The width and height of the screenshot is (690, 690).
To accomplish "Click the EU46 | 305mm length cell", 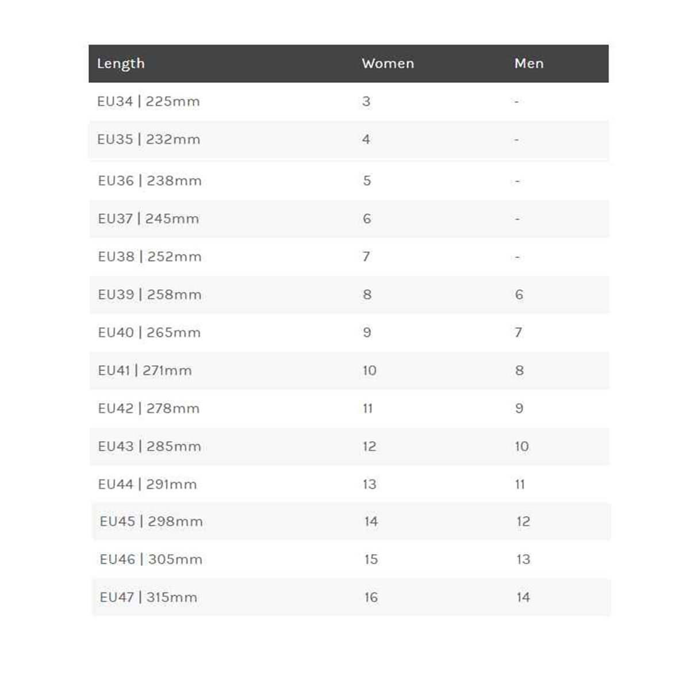I will [x=151, y=559].
